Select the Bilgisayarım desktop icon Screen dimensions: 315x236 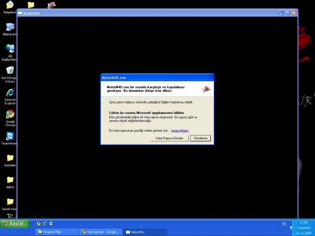[9, 29]
